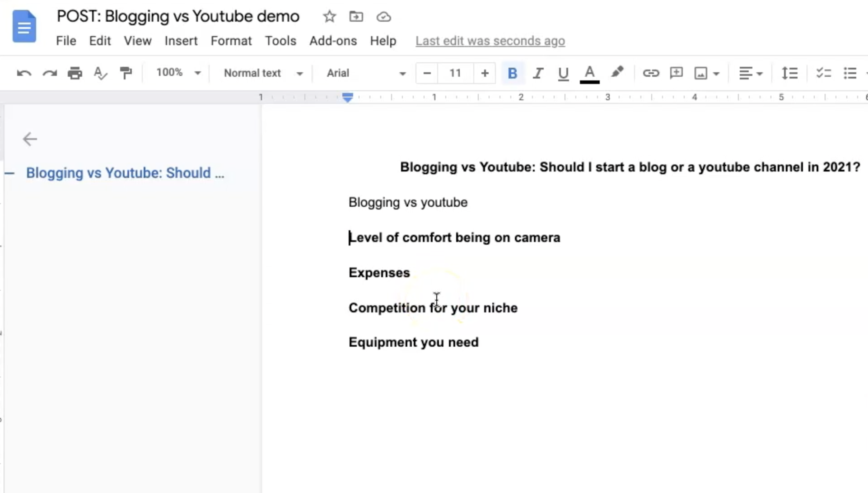Print the document via printer icon

pyautogui.click(x=75, y=73)
